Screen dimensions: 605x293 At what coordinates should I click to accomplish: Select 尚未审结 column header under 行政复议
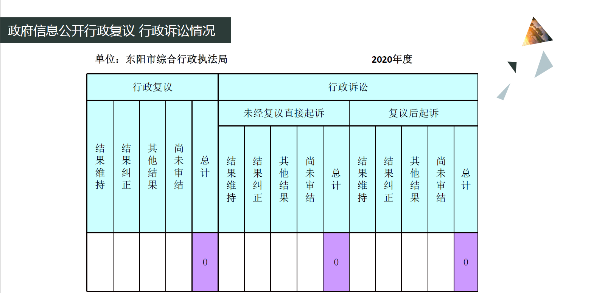click(179, 167)
